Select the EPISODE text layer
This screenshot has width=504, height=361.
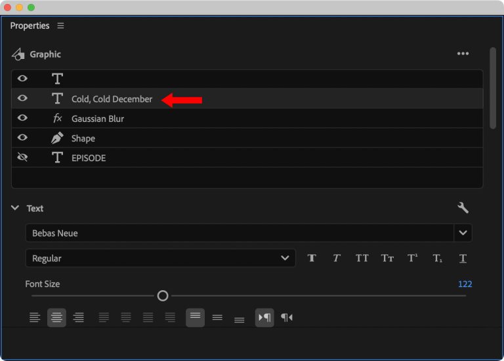point(89,158)
